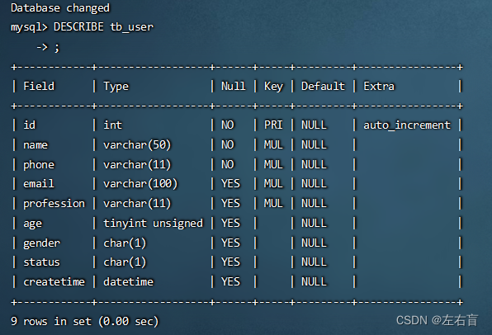Click the '9 rows in set' result line

(85, 321)
